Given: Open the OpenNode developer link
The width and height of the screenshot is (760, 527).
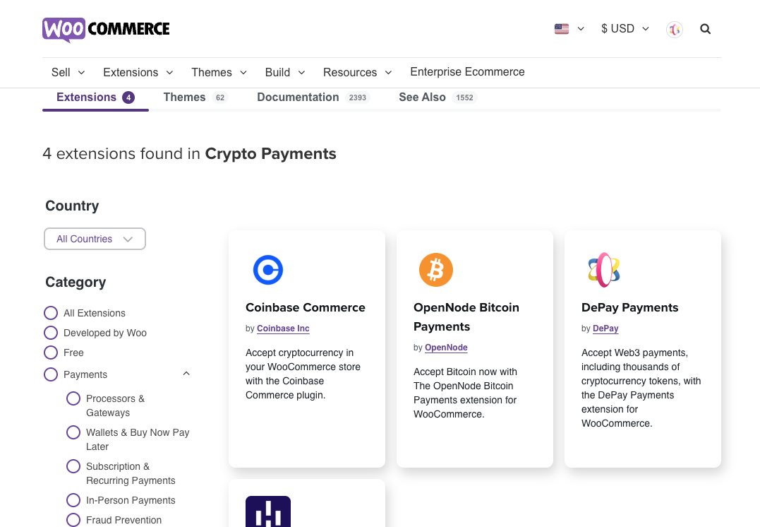Looking at the screenshot, I should [x=446, y=348].
